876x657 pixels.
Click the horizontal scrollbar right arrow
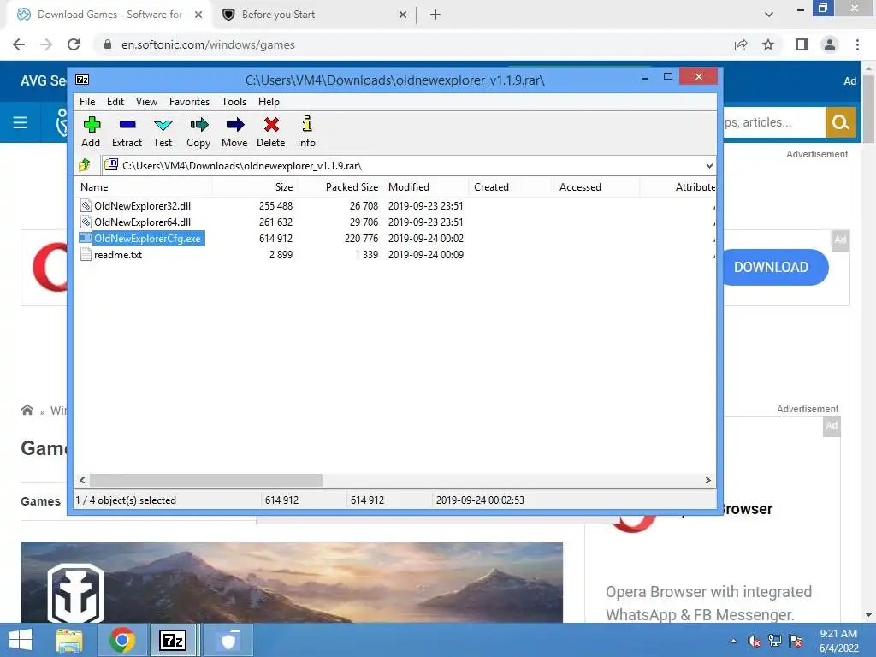coord(707,481)
